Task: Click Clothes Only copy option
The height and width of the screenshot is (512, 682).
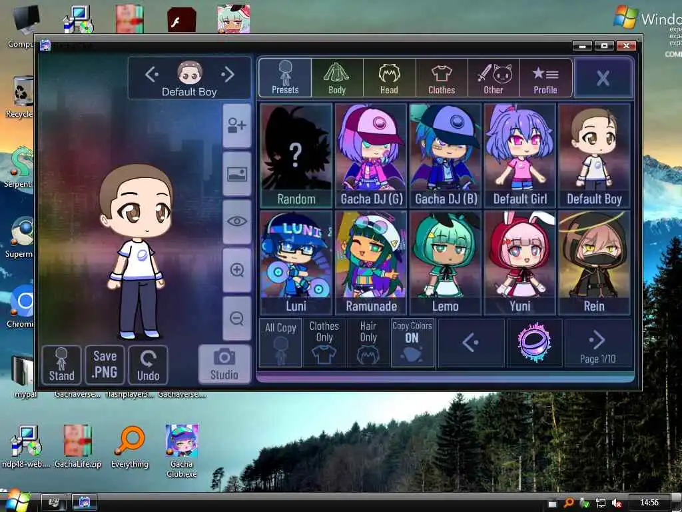Action: click(324, 343)
